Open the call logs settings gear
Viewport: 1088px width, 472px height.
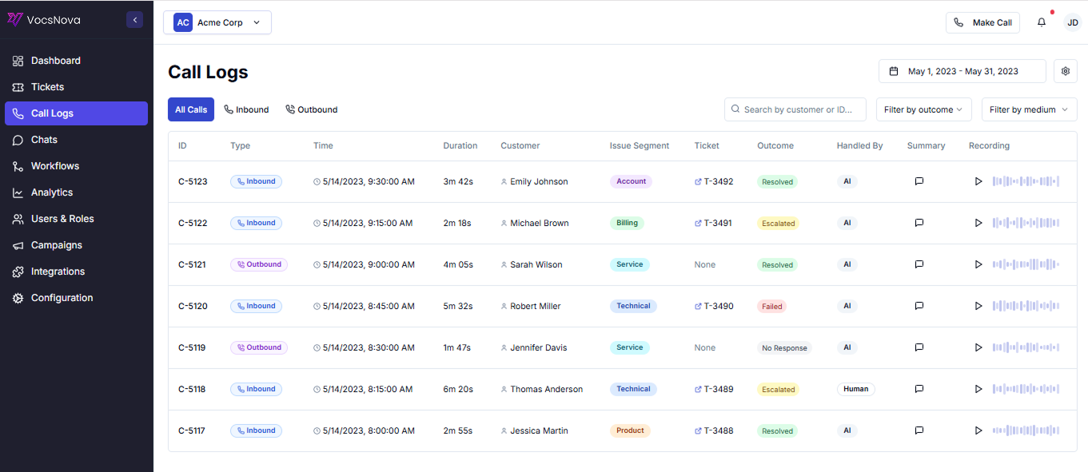[1065, 70]
